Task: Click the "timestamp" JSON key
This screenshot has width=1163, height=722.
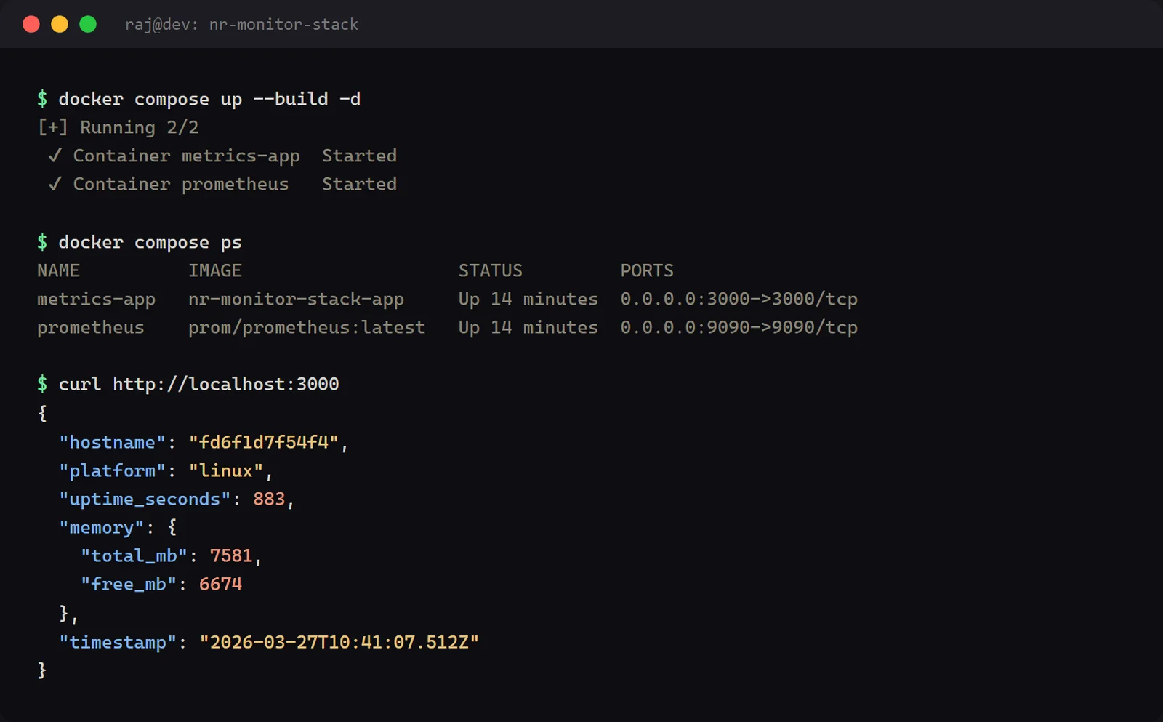Action: pos(118,642)
